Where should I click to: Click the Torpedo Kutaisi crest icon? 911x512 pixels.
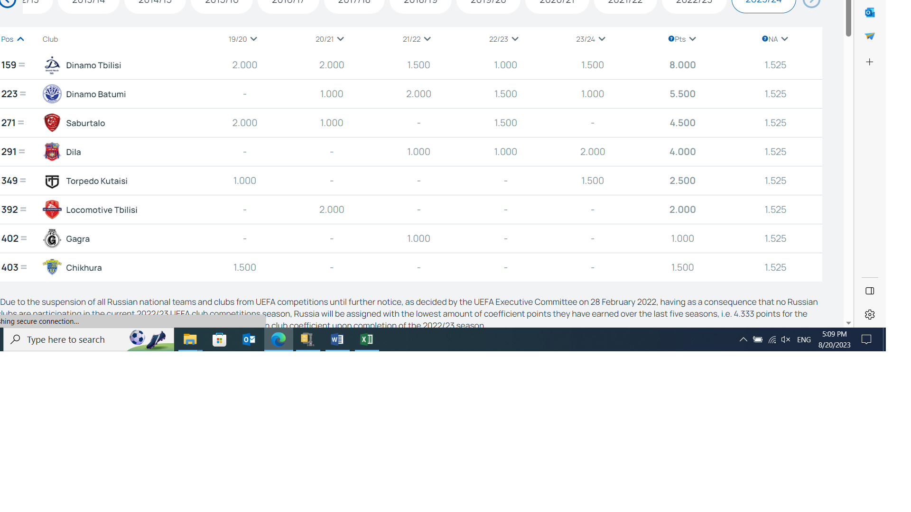(52, 181)
